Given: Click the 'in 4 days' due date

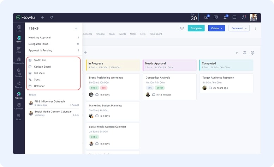Looking at the screenshot, I should click(103, 116).
